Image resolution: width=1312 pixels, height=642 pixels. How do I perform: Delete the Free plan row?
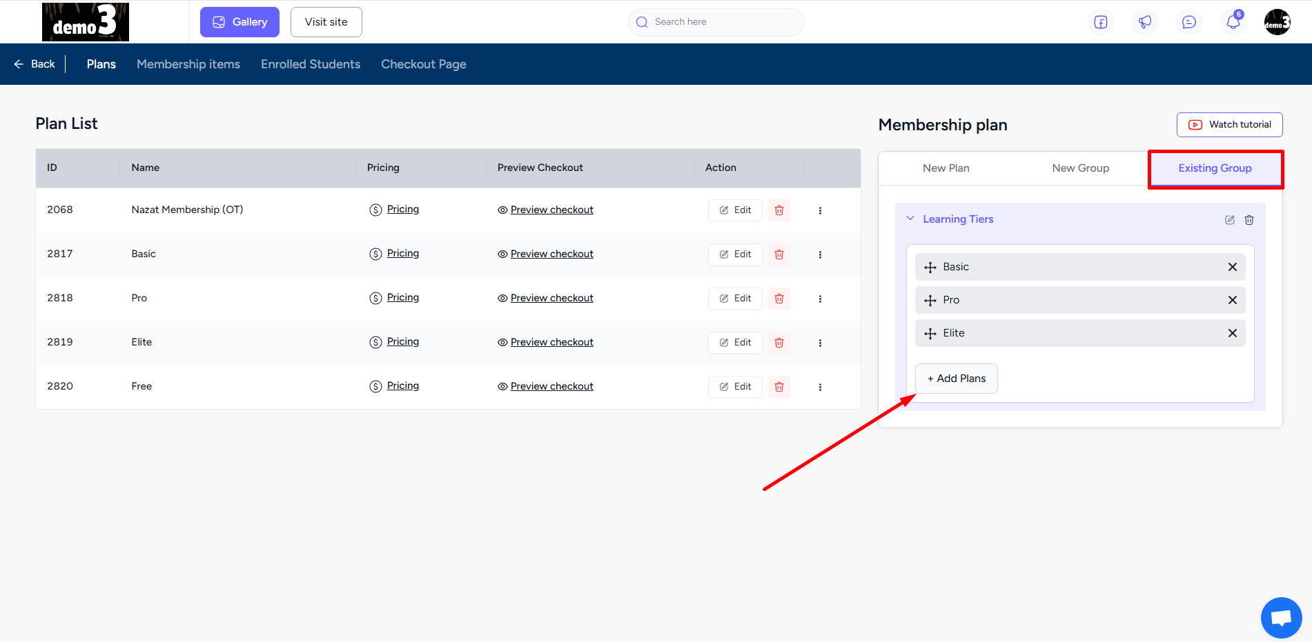779,387
